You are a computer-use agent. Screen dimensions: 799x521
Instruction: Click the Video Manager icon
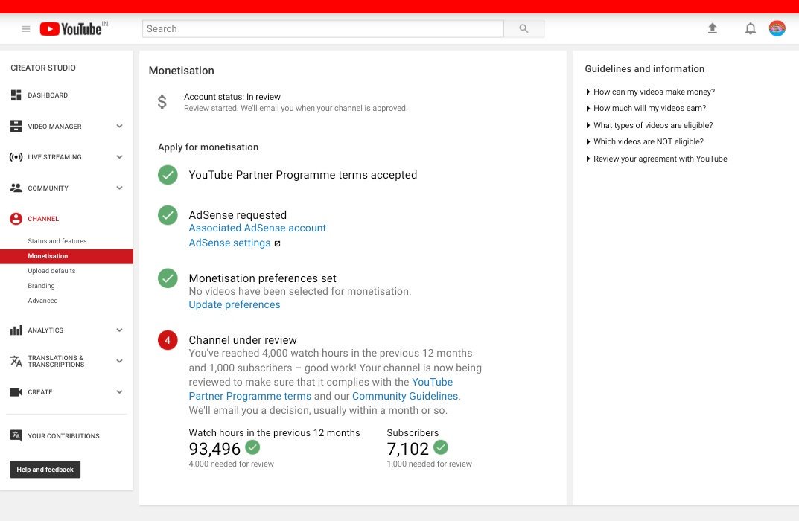[16, 127]
